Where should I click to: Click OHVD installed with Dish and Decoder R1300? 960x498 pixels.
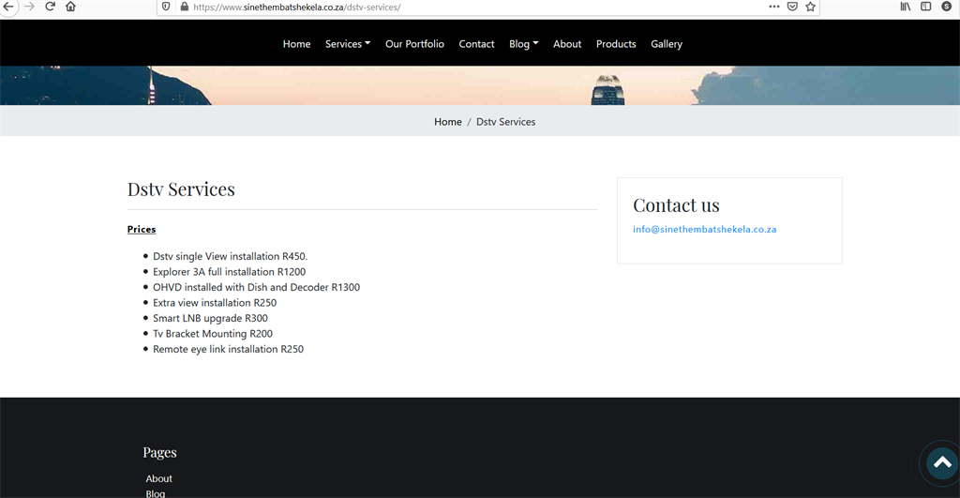click(x=257, y=287)
